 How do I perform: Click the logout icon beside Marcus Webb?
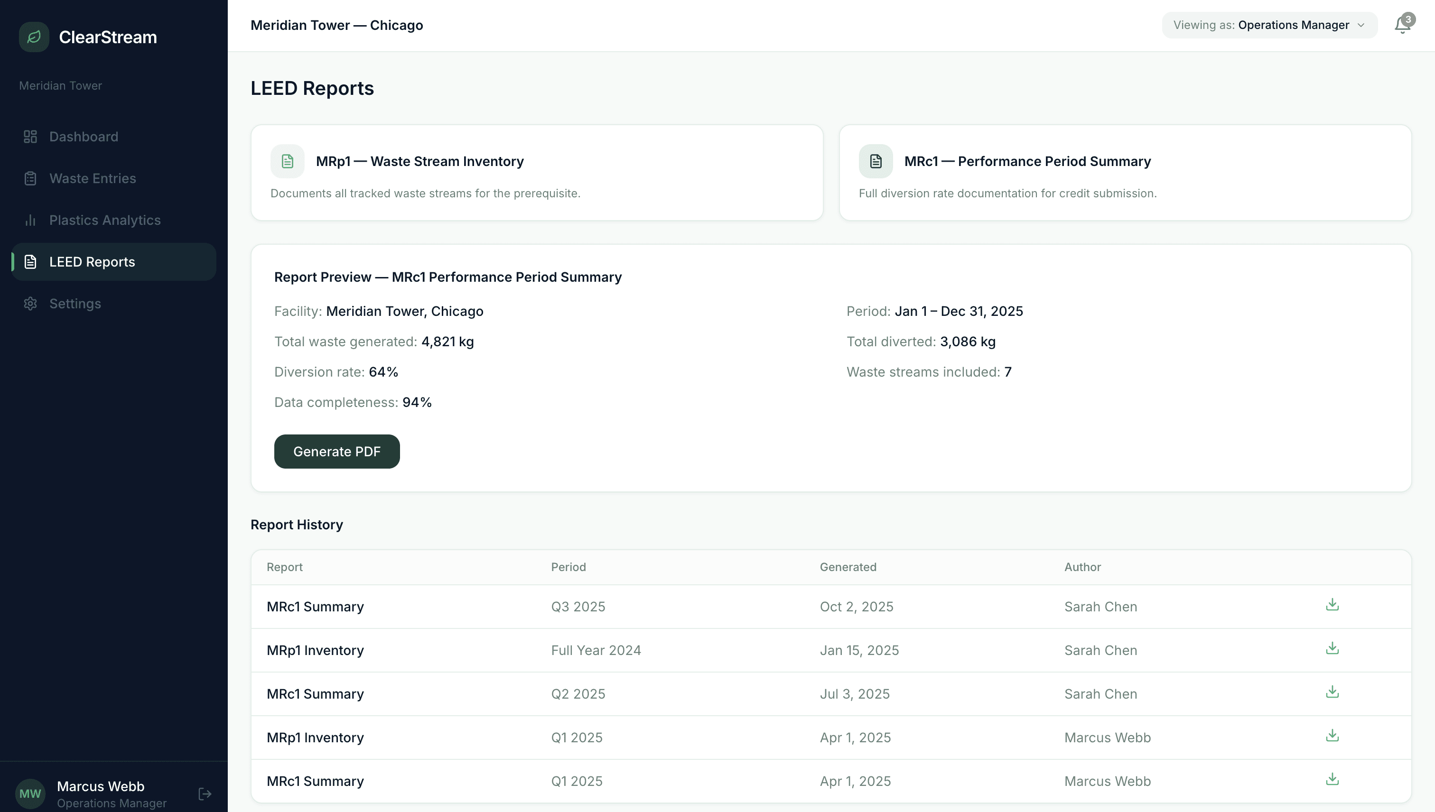(205, 794)
